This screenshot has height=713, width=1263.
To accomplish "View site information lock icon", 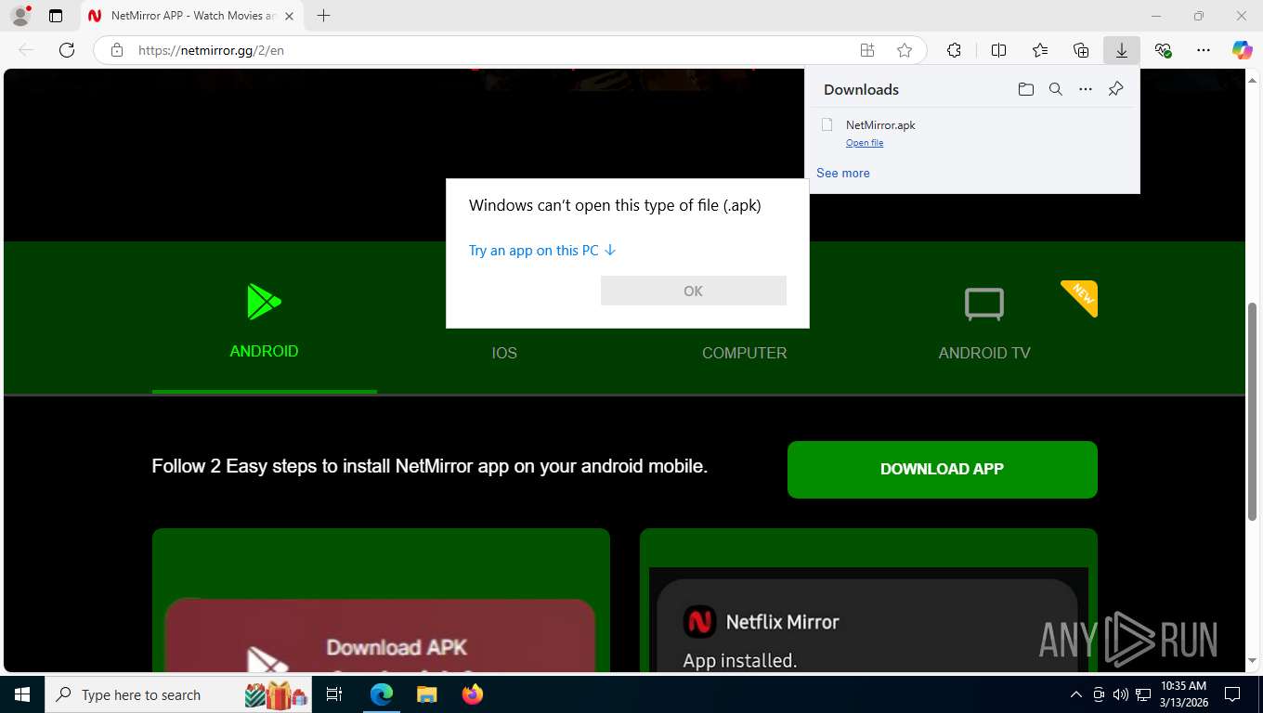I will click(x=117, y=50).
